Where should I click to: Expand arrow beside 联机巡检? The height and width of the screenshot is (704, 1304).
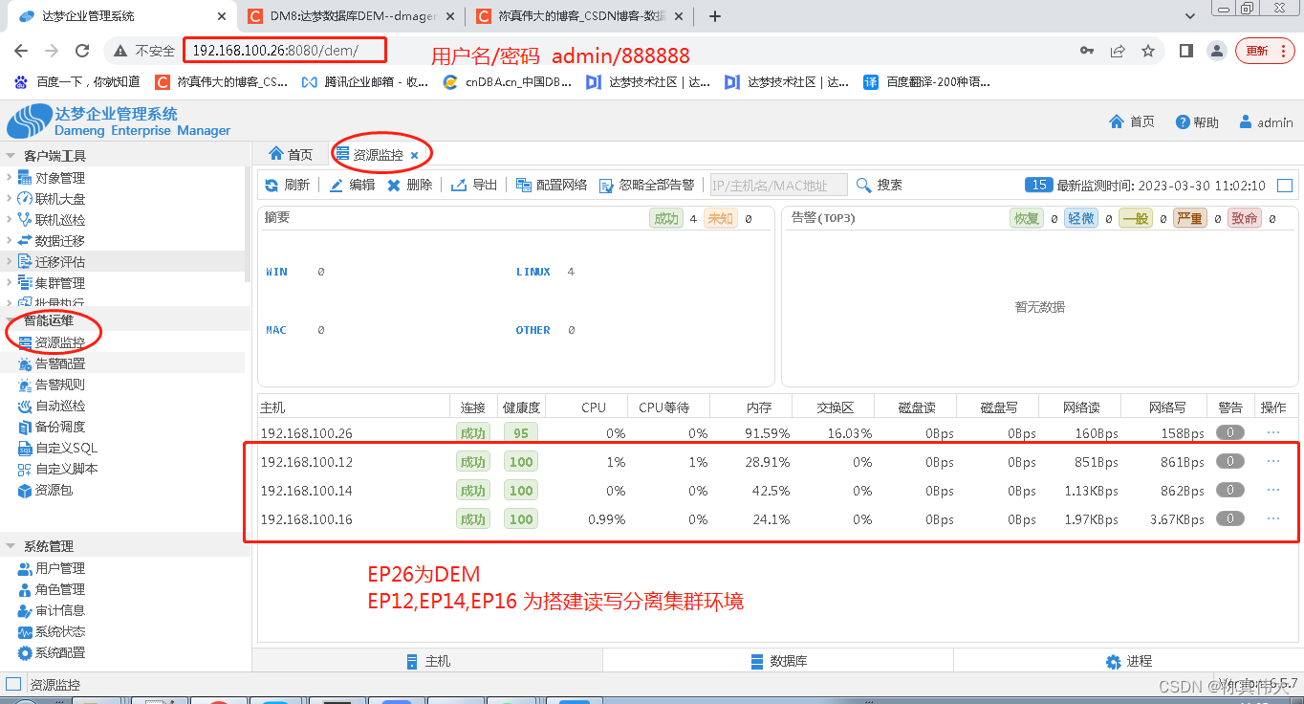tap(10, 220)
